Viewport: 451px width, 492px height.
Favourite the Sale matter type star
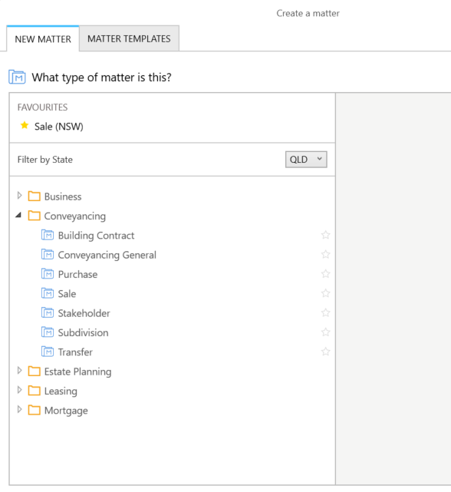(325, 293)
